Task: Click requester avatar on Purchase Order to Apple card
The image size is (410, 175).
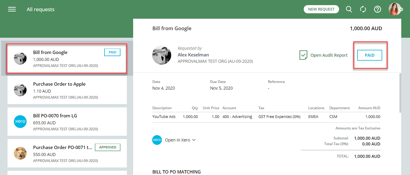Action: (x=20, y=90)
